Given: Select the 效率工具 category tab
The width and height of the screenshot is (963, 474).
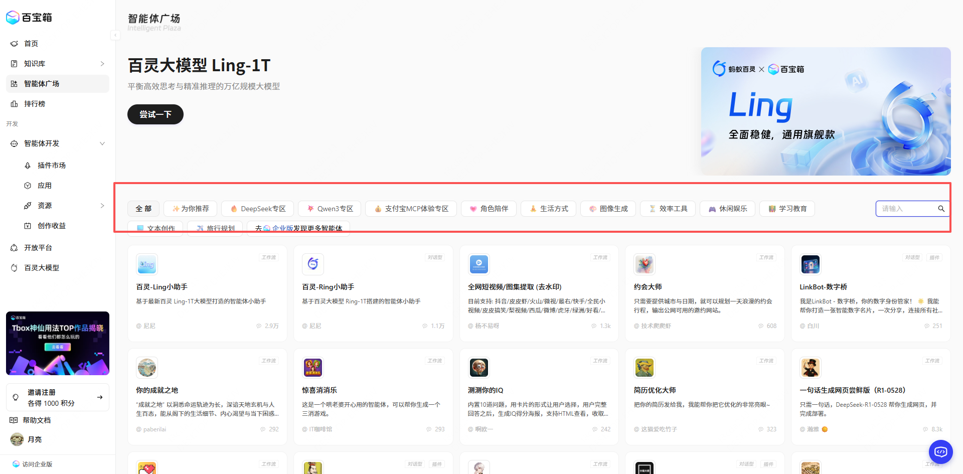Looking at the screenshot, I should (668, 209).
